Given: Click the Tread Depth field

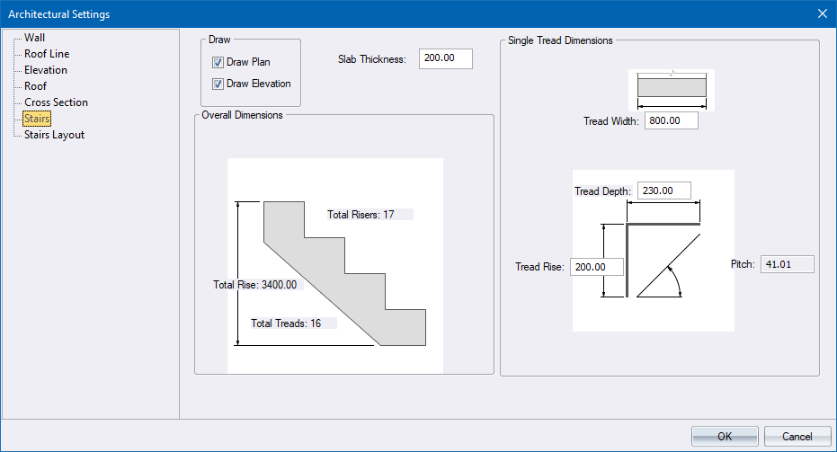Looking at the screenshot, I should click(664, 191).
